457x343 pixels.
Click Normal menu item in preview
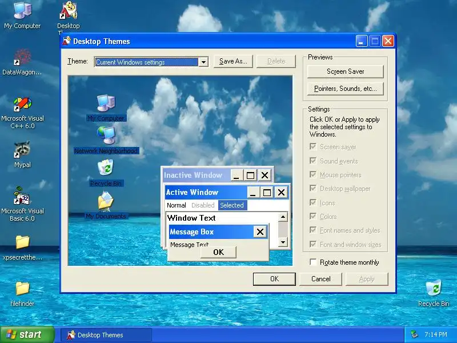pos(177,205)
